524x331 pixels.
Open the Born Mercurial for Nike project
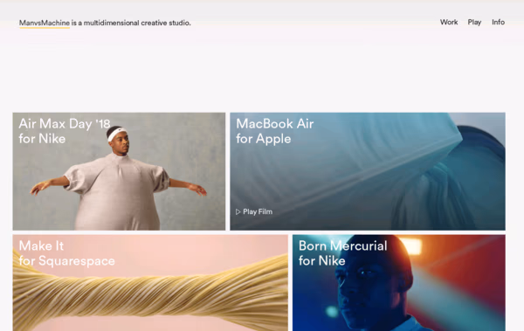click(x=399, y=283)
